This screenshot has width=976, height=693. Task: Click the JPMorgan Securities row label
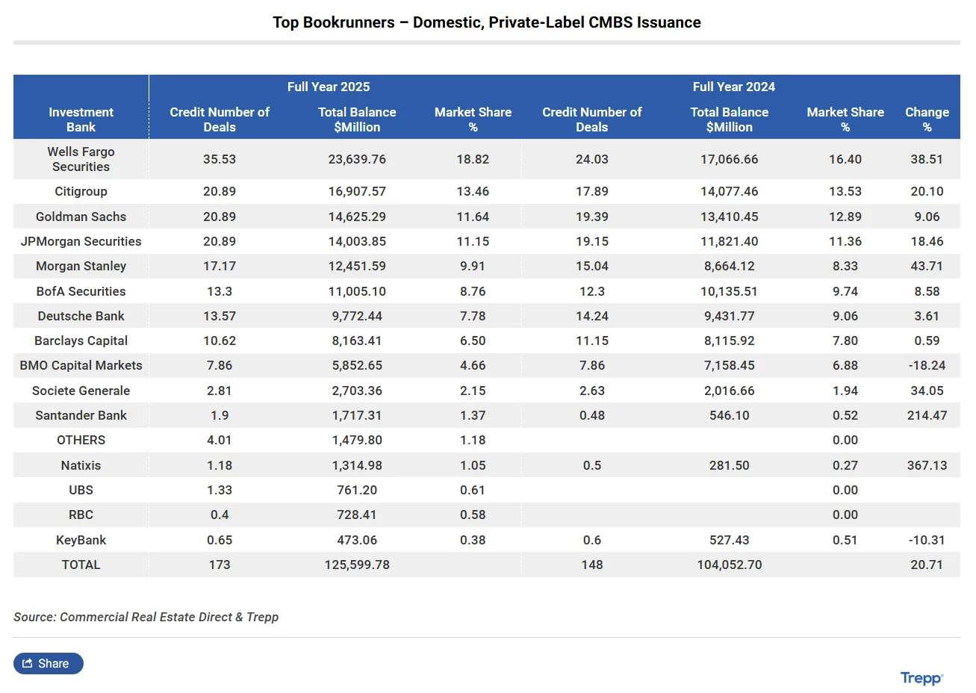(x=81, y=241)
